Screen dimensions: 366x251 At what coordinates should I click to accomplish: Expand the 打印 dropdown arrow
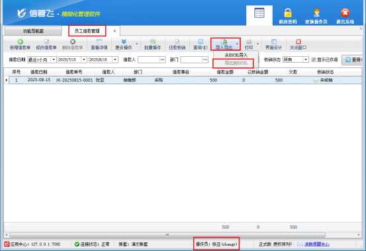[258, 44]
